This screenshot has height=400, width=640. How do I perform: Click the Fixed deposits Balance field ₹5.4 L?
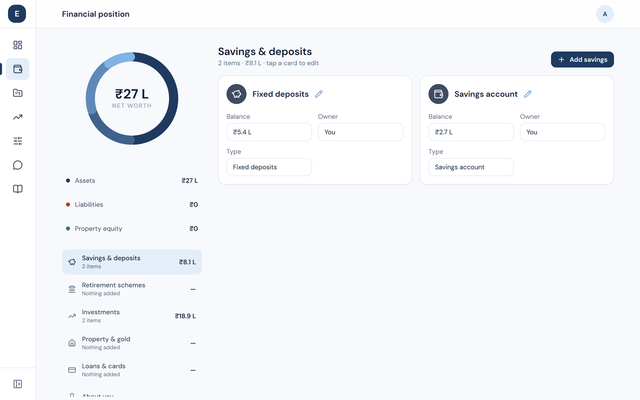pyautogui.click(x=269, y=132)
